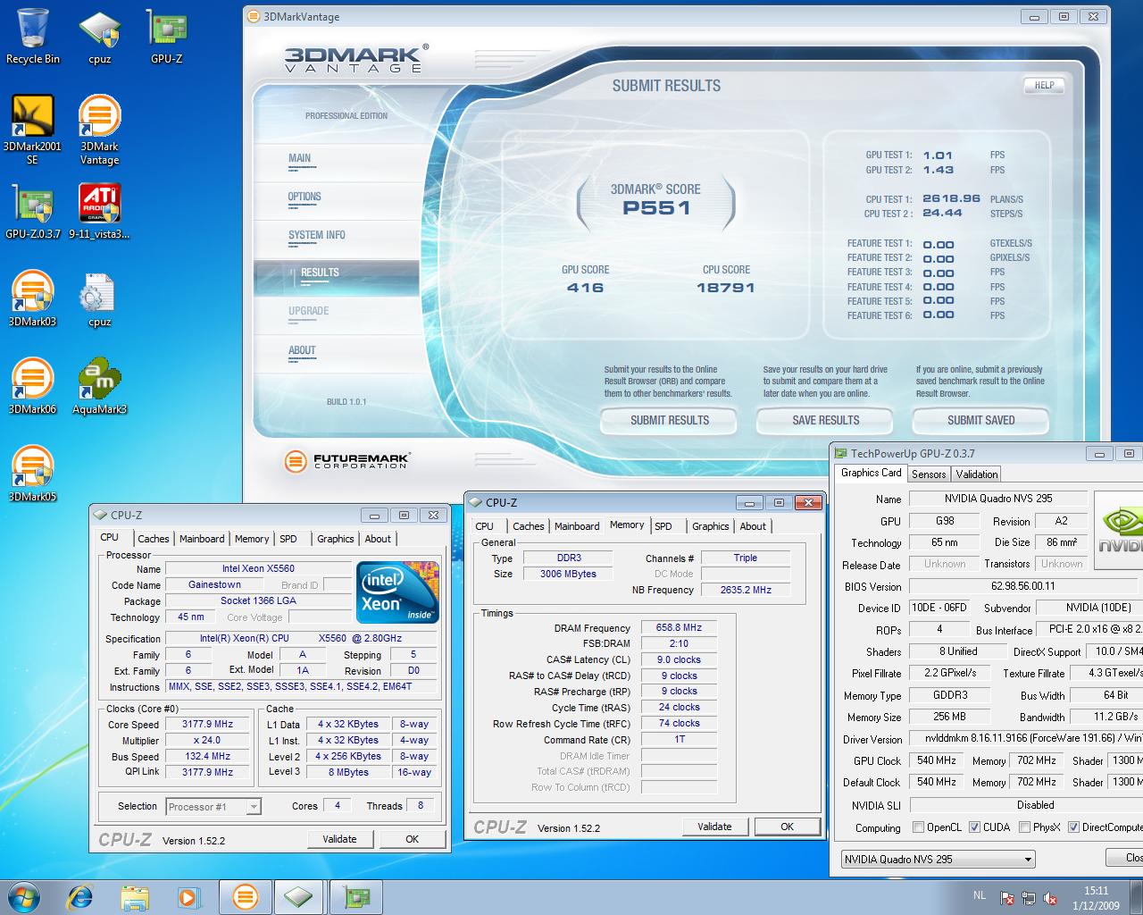Switch to 3DMark Vantage taskbar button

point(246,896)
